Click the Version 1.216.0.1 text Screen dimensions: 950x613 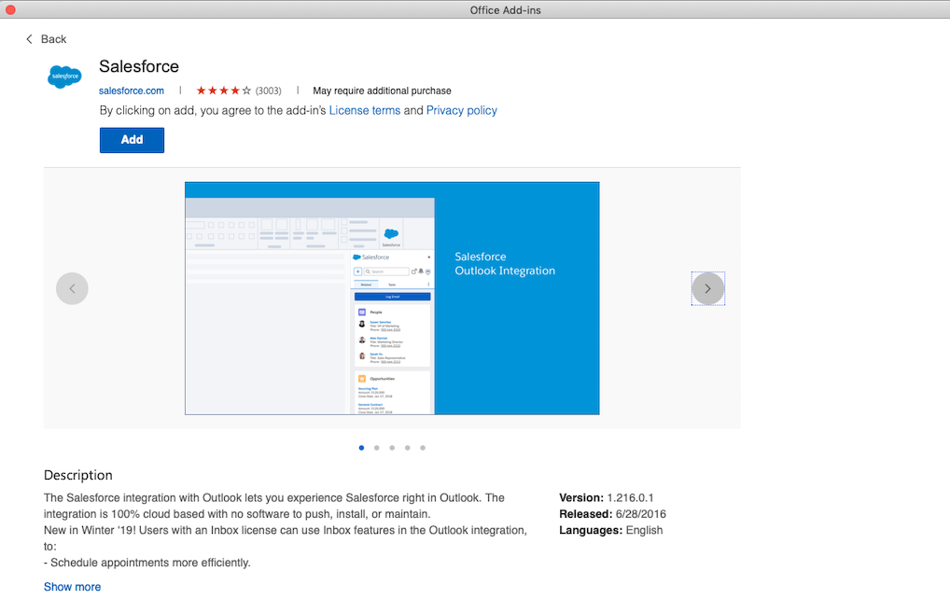click(607, 497)
